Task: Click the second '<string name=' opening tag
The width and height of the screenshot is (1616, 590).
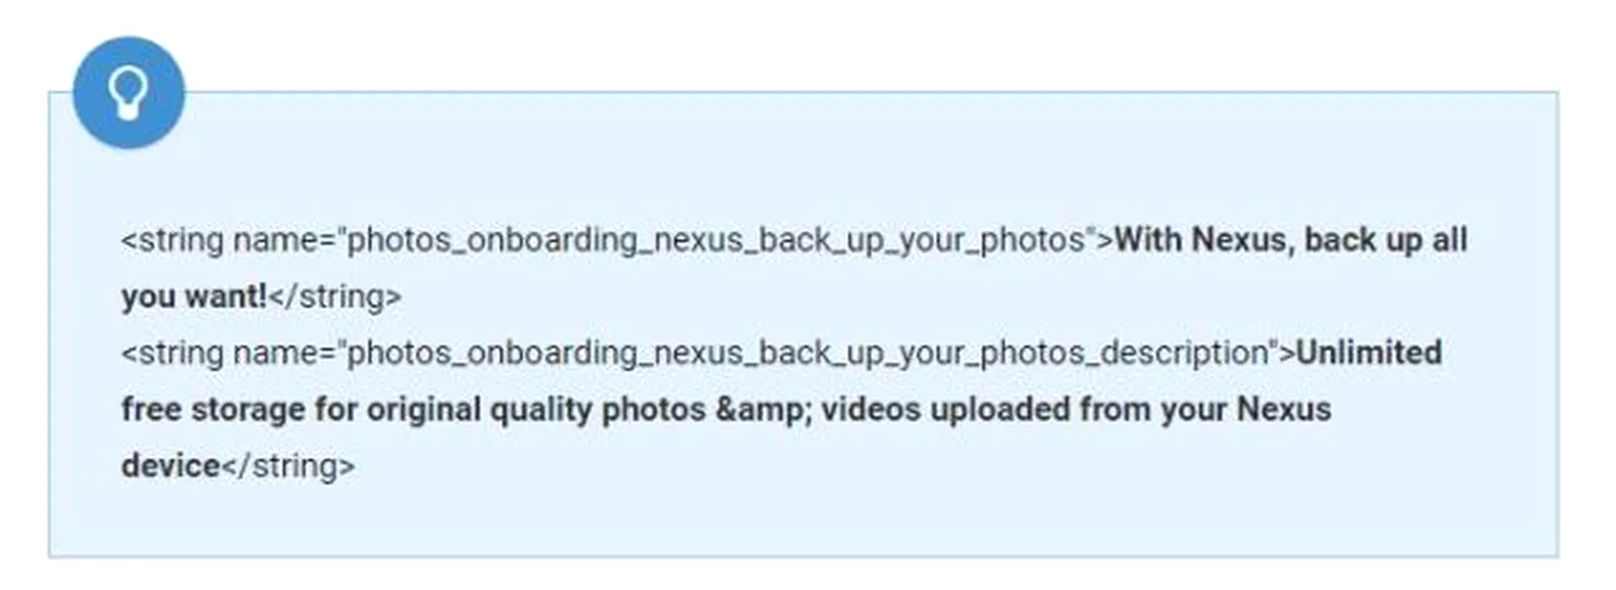Action: coord(229,353)
